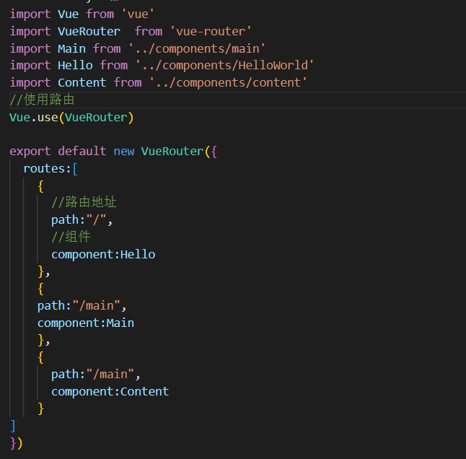Click the Hello identifier in import statement
This screenshot has width=466, height=459.
pyautogui.click(x=75, y=65)
